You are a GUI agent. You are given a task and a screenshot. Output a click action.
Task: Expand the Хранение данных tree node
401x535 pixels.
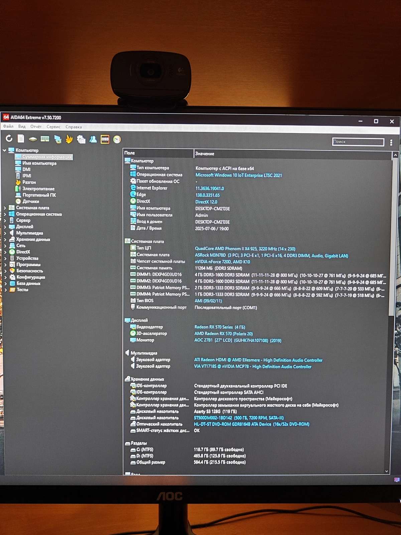tap(5, 239)
